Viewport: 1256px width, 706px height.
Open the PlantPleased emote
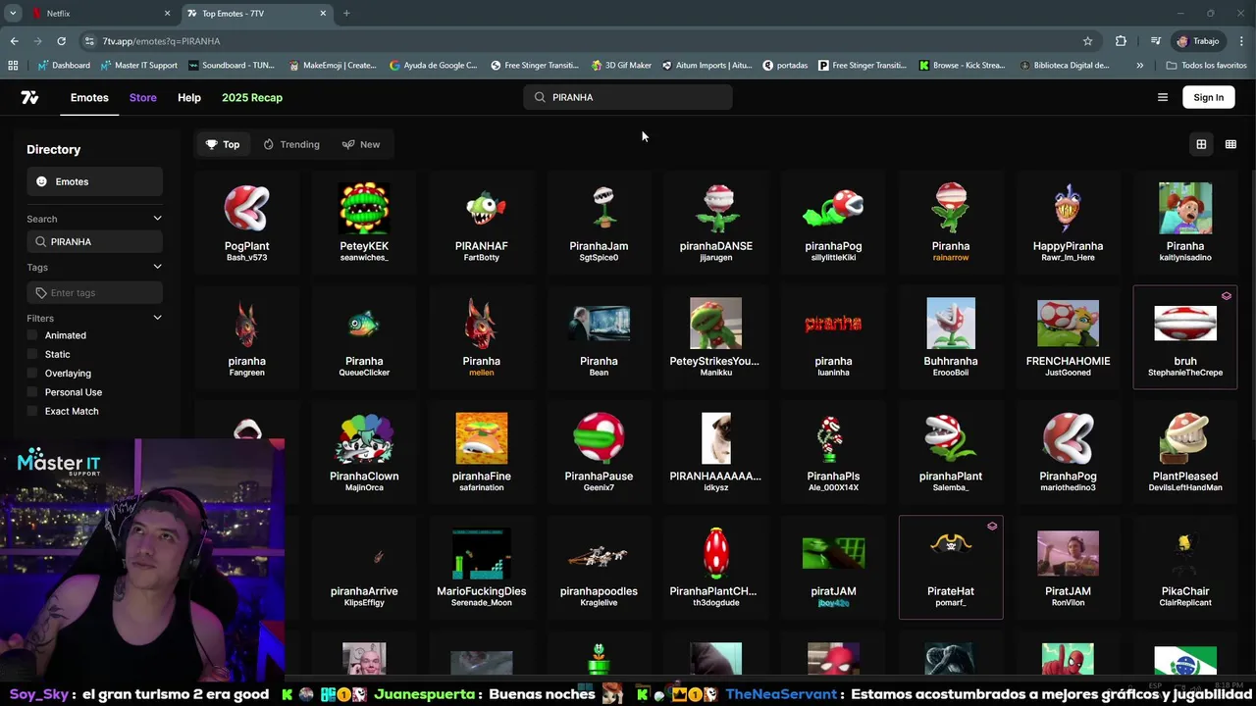pos(1184,452)
